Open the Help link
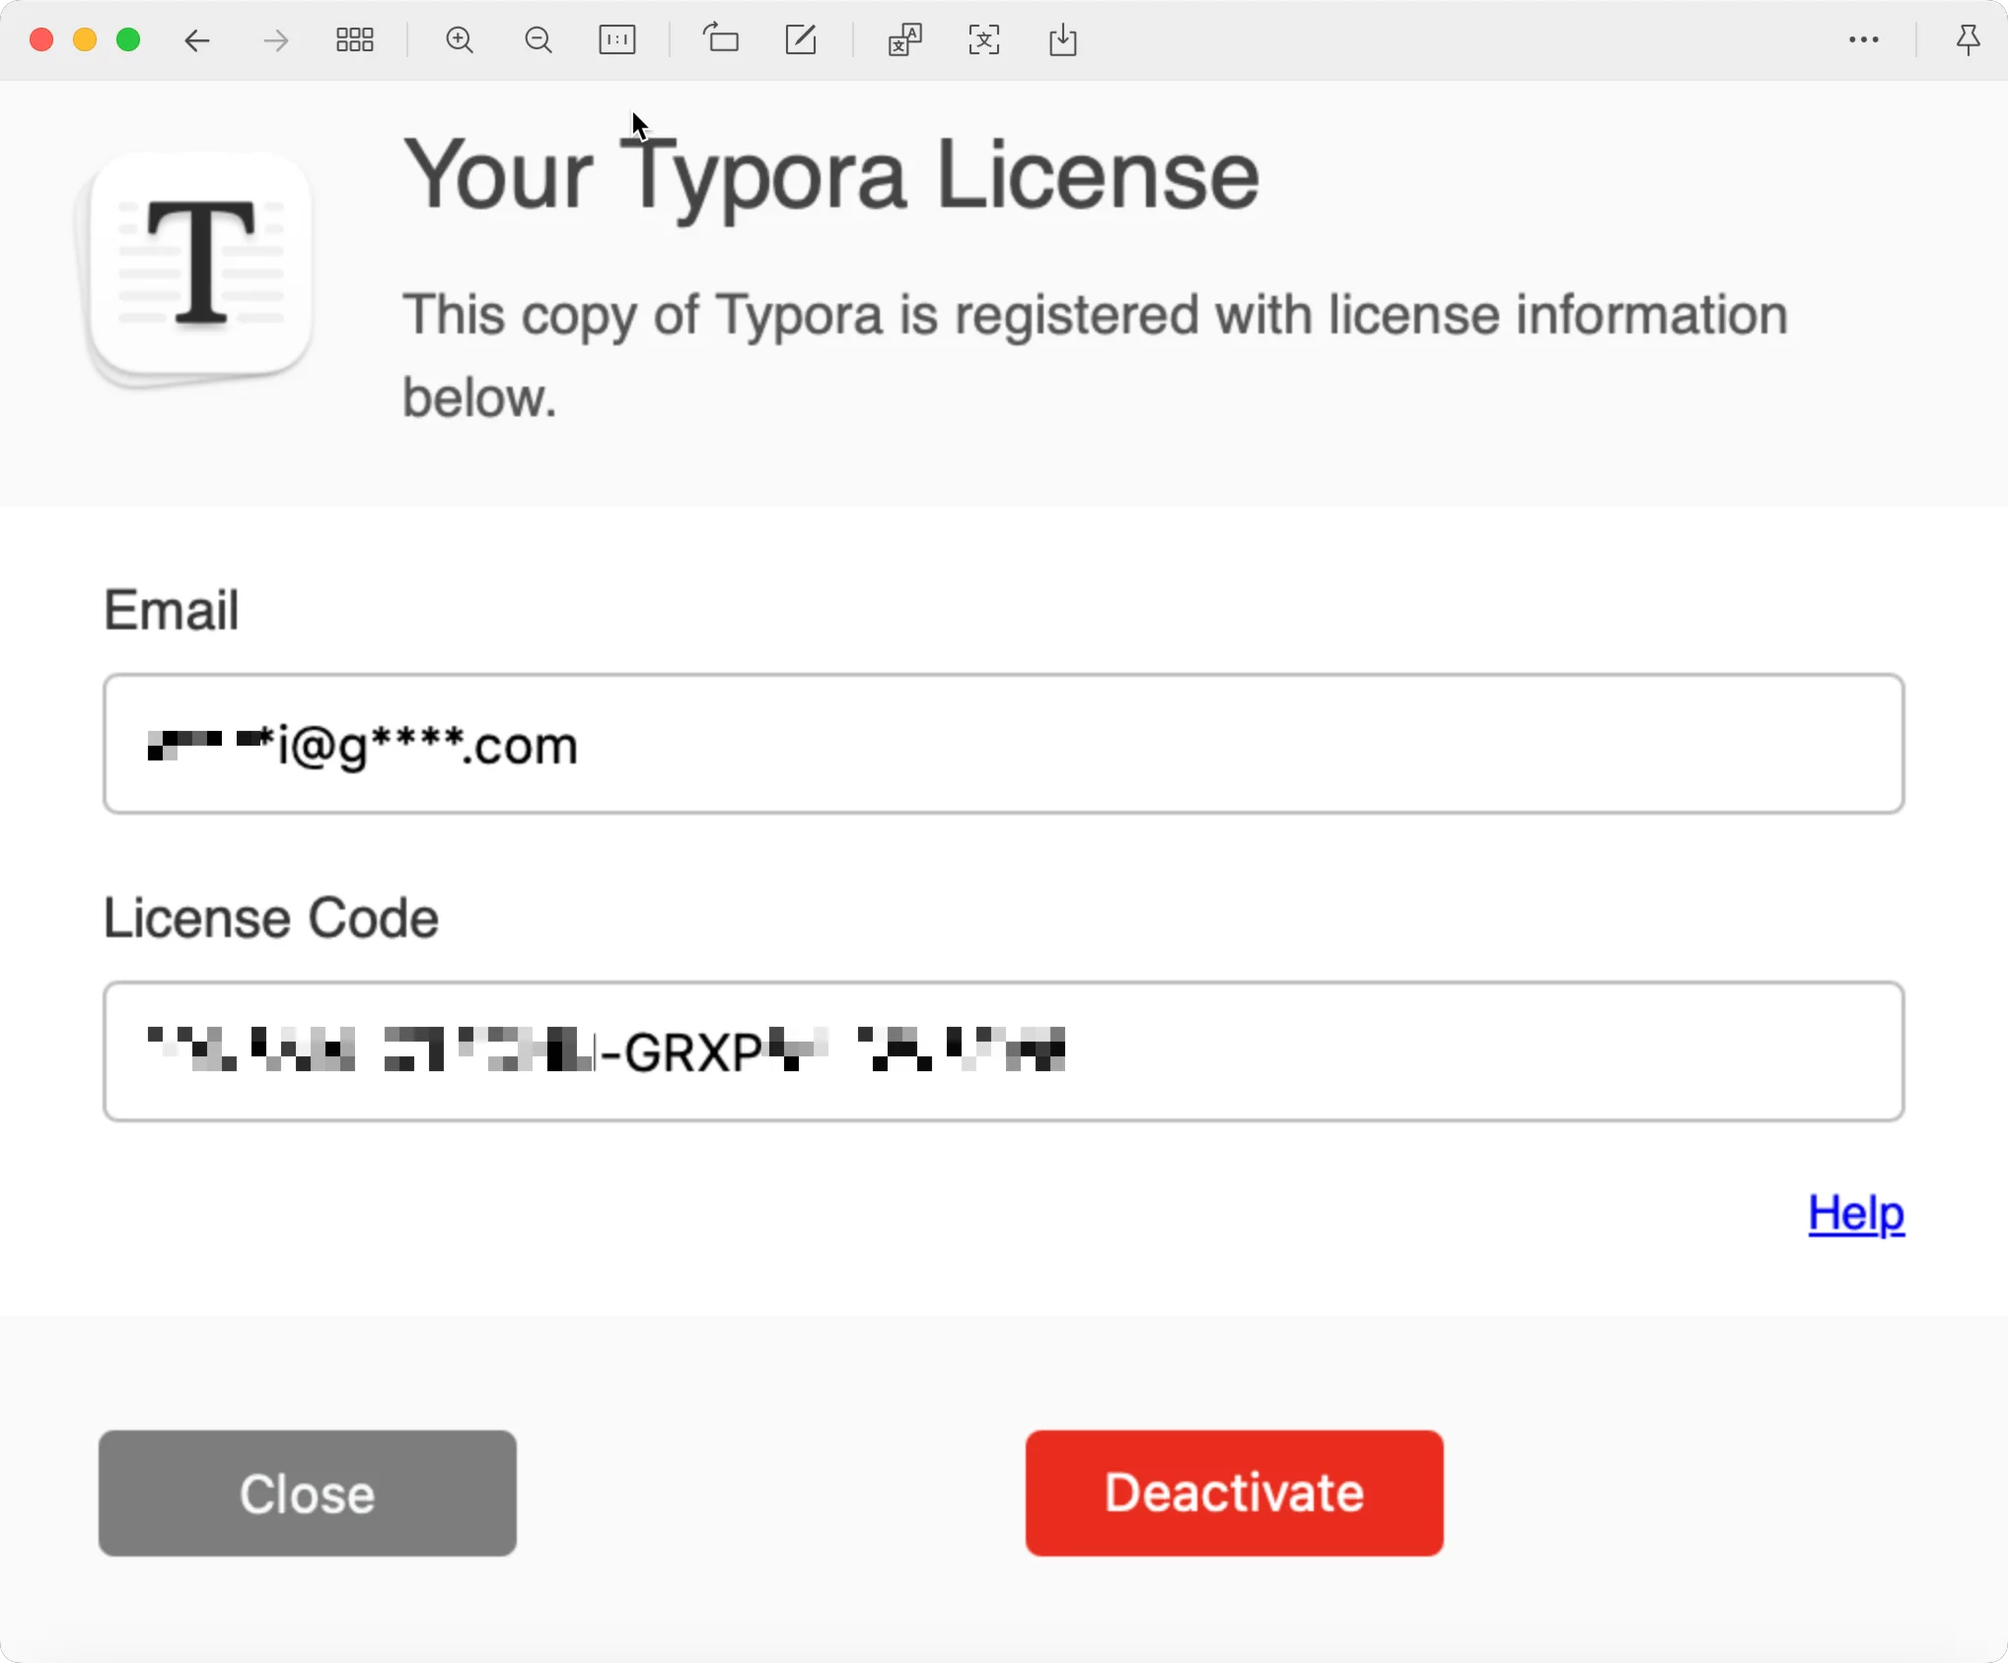The width and height of the screenshot is (2008, 1663). click(x=1856, y=1213)
